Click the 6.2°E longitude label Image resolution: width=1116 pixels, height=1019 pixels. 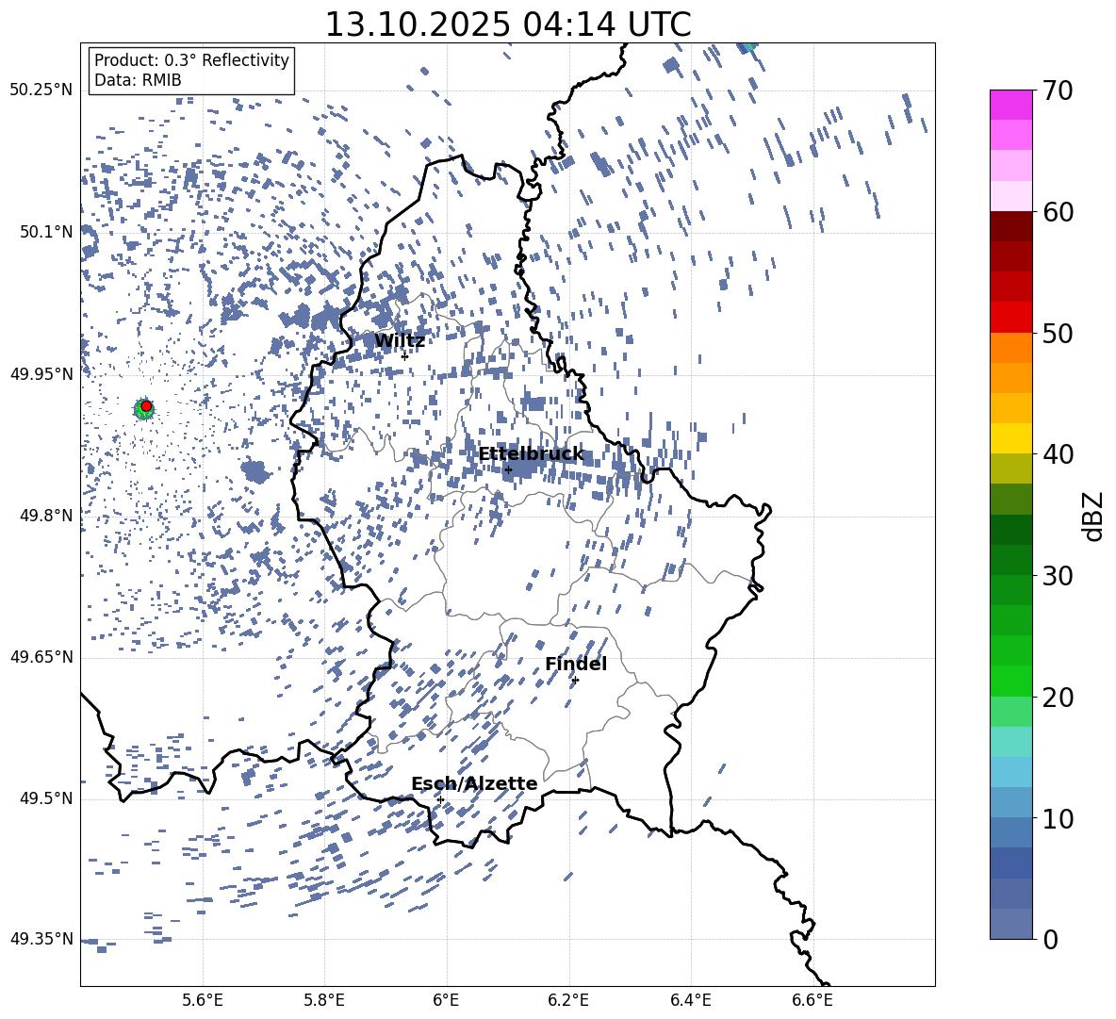coord(568,1000)
